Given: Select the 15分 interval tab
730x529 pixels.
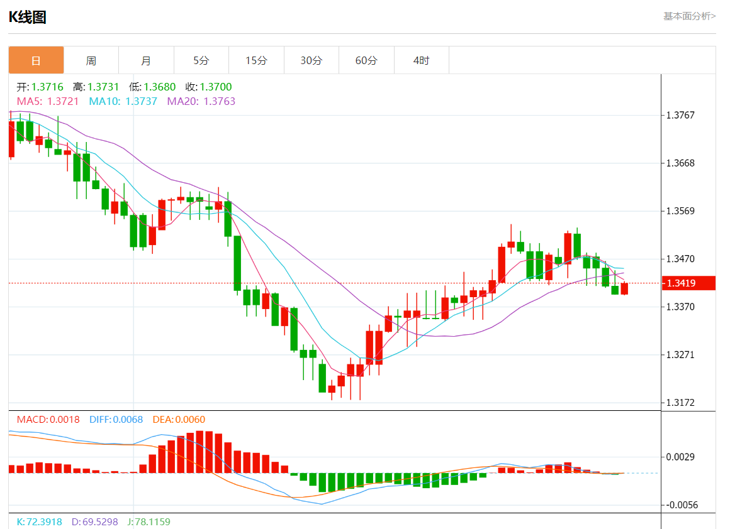Looking at the screenshot, I should [256, 60].
